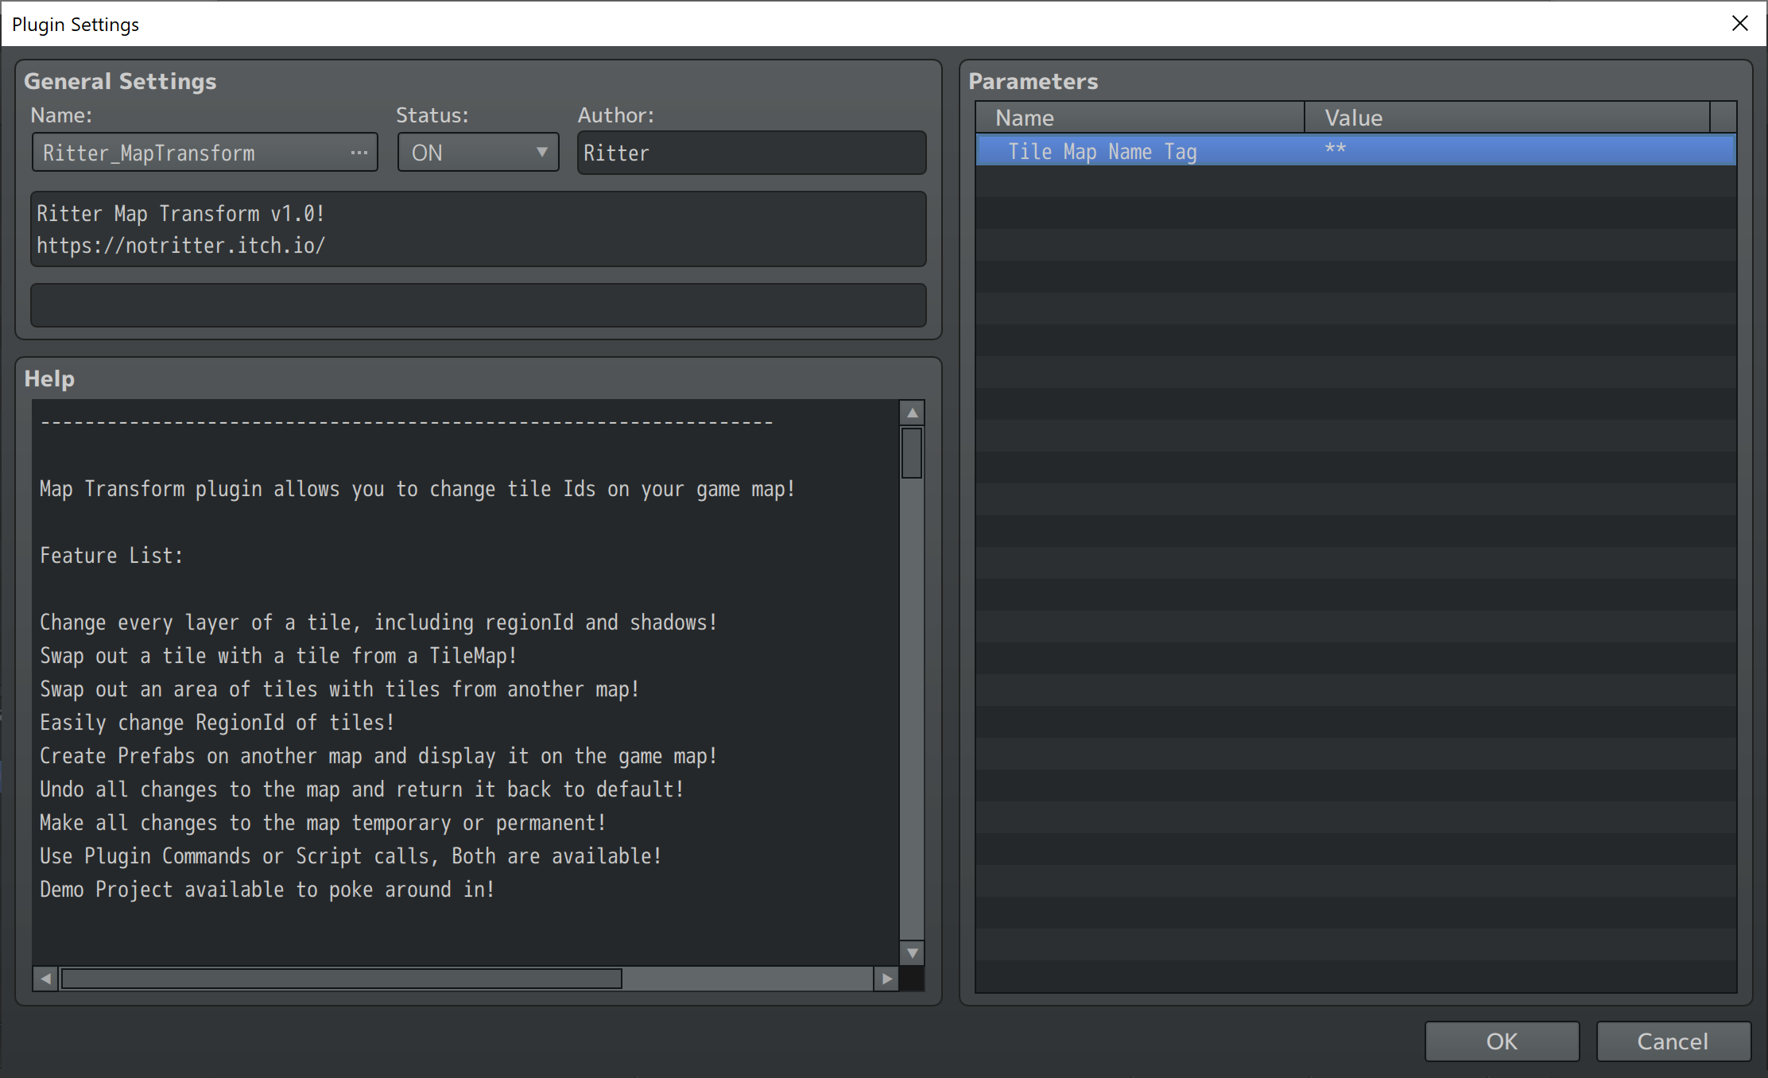Click the ellipsis button in the Name field
1768x1078 pixels.
pos(359,153)
